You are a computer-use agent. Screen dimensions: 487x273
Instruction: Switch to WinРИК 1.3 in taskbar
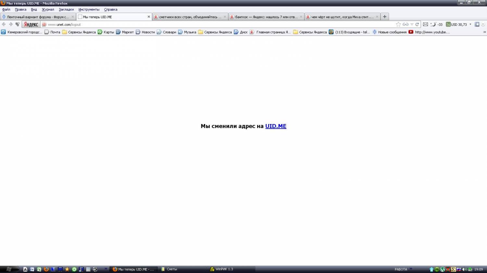coord(231,269)
